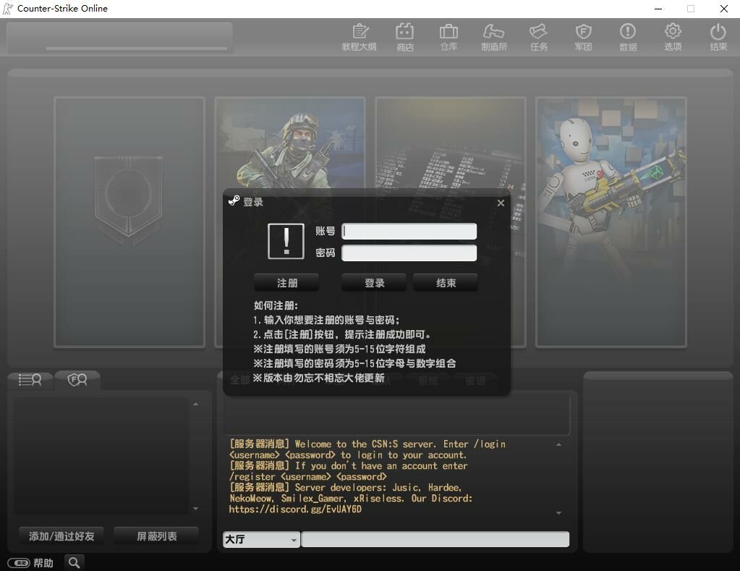Open the 军团 clan icon

click(x=583, y=36)
